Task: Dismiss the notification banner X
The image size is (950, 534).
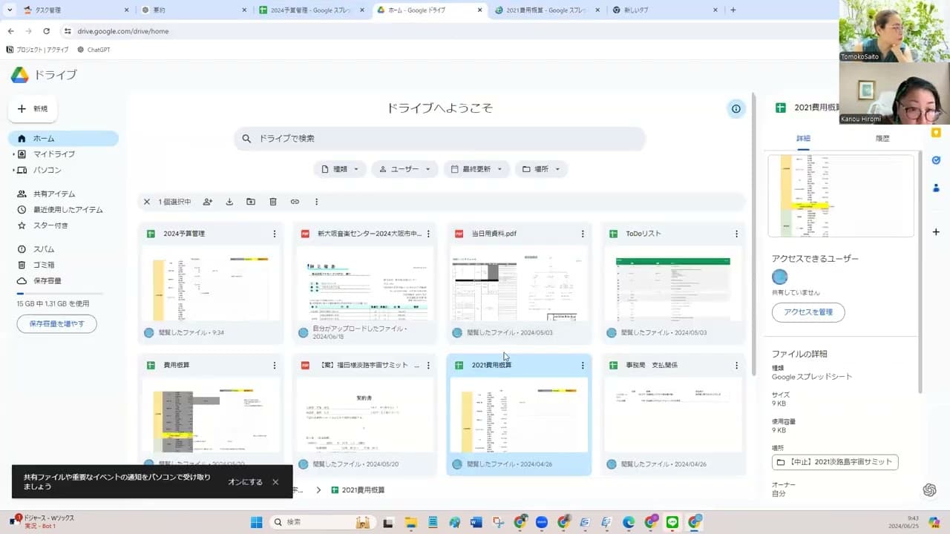Action: click(x=275, y=482)
